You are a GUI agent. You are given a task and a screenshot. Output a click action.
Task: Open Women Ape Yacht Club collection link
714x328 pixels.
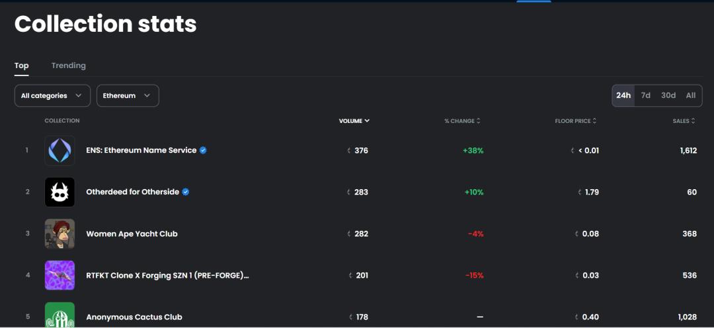(x=132, y=234)
